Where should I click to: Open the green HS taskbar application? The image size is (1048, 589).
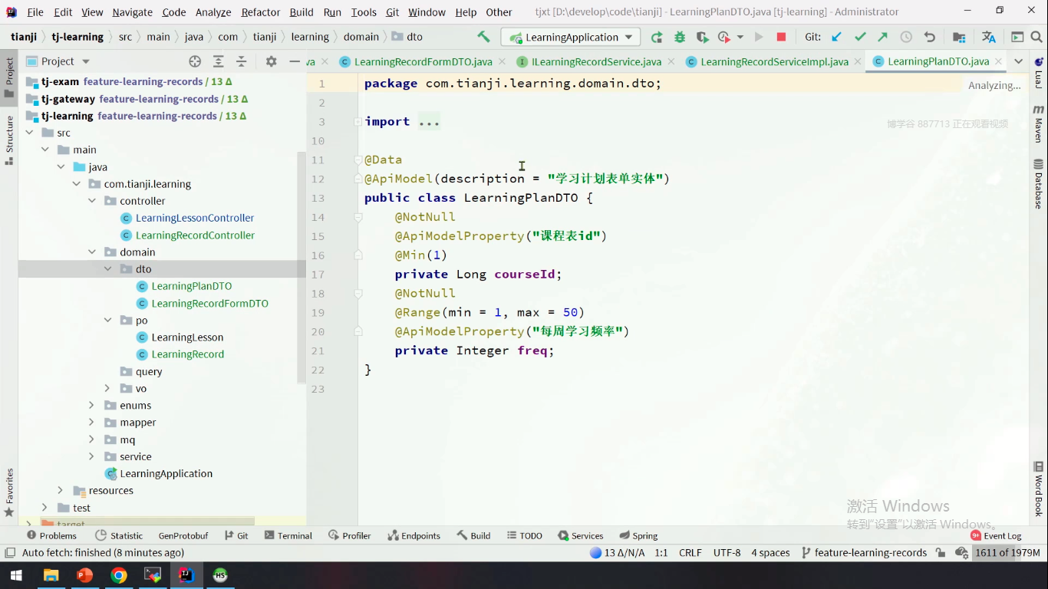[220, 574]
